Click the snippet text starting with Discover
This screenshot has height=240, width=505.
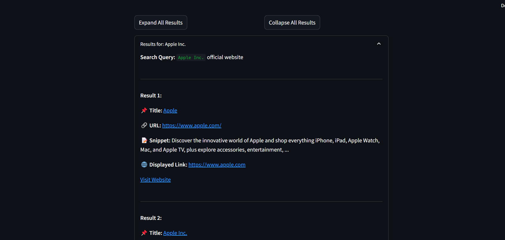click(260, 145)
